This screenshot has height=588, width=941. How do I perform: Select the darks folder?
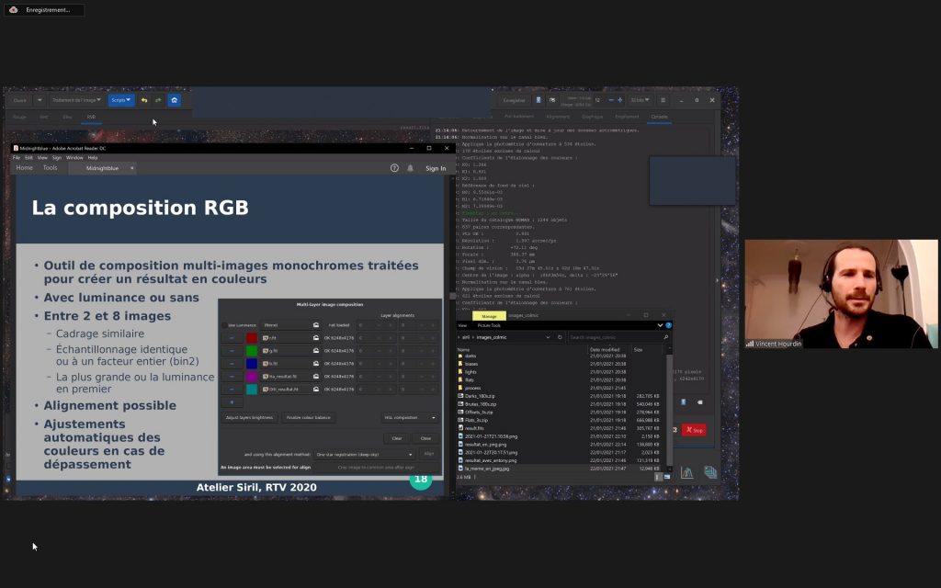coord(470,356)
